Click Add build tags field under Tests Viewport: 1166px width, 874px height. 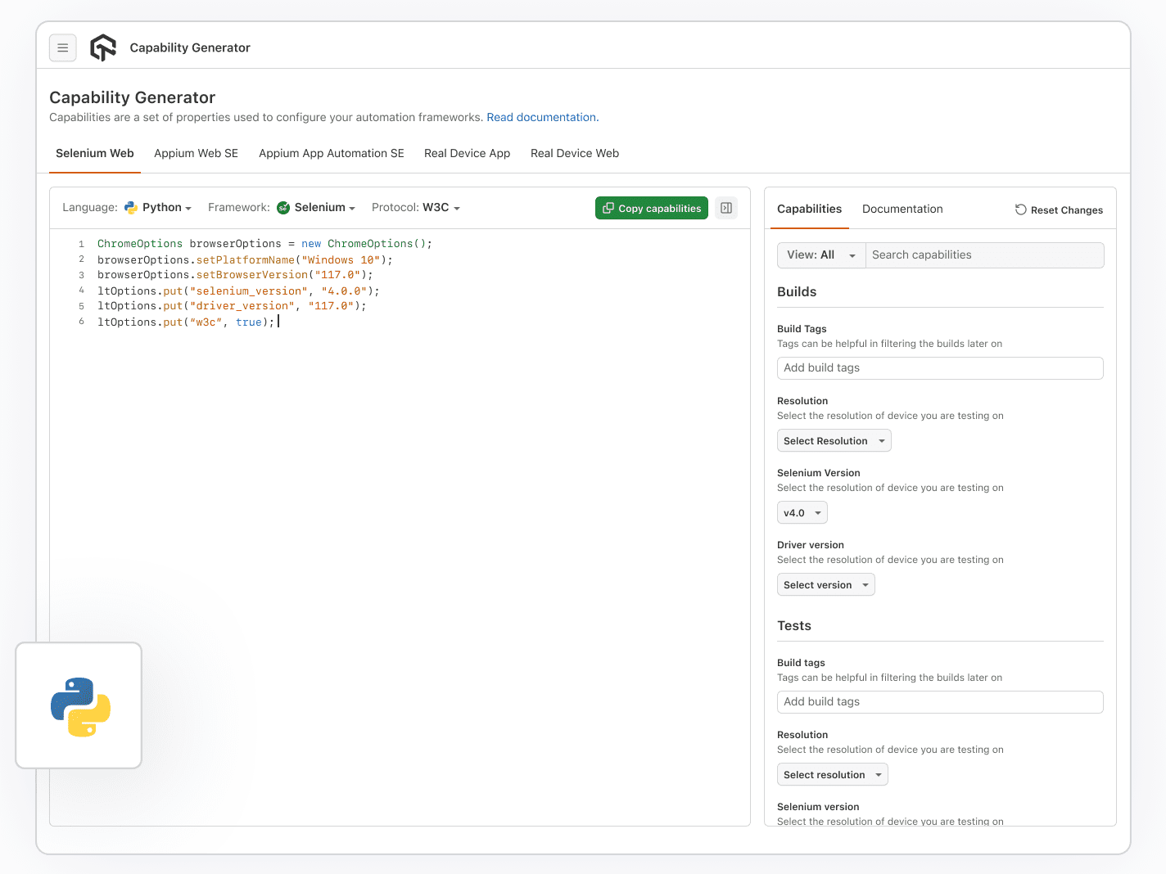coord(940,702)
